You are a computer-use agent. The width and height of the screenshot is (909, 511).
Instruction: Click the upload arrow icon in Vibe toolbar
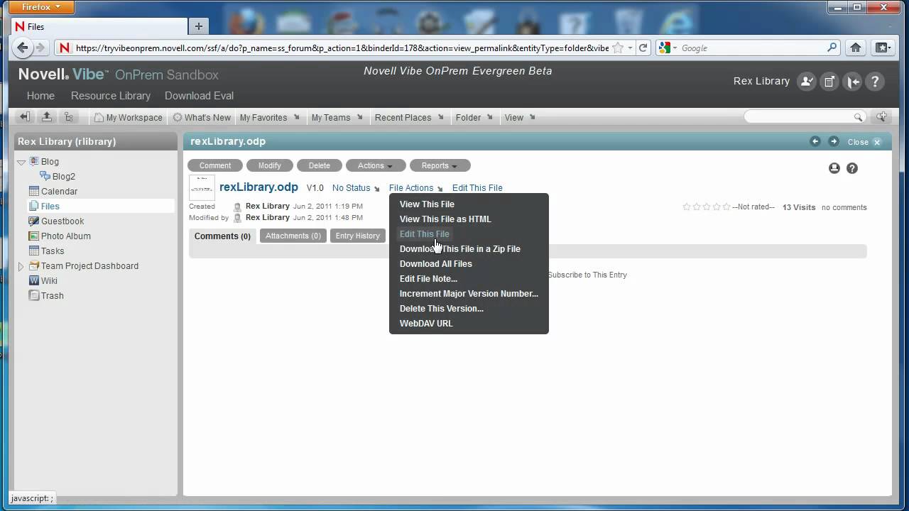(46, 117)
